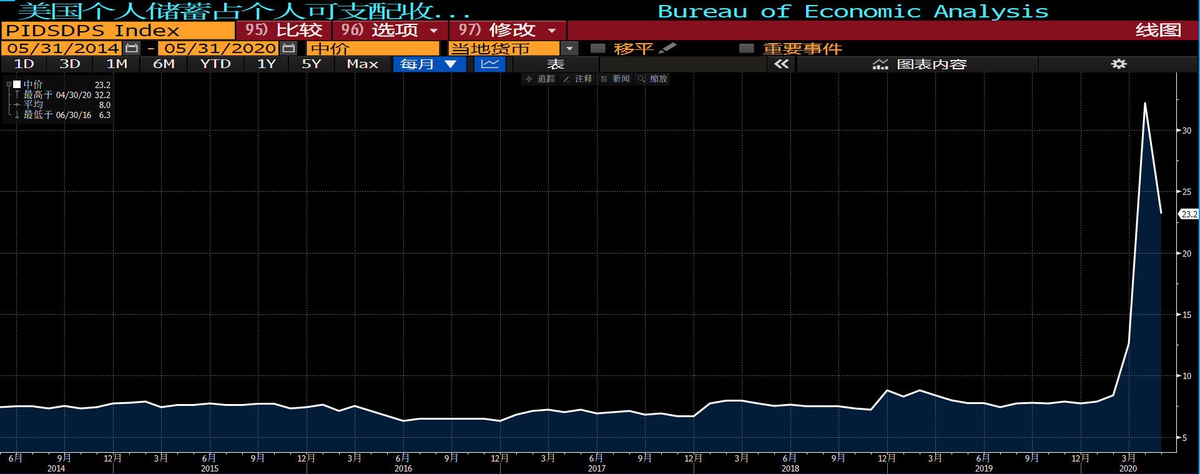Viewport: 1200px width, 474px height.
Task: Select the YTD time range tab
Action: coord(215,64)
